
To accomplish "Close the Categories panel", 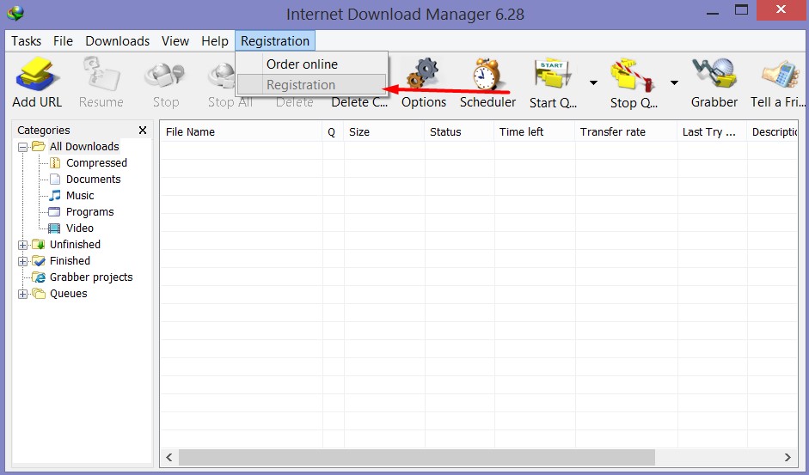I will click(x=143, y=130).
